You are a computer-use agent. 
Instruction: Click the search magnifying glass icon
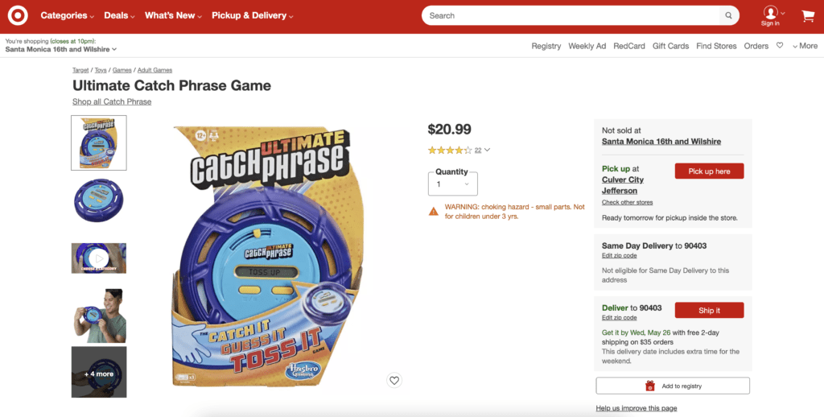pyautogui.click(x=728, y=15)
